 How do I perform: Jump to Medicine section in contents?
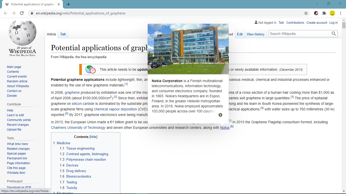pos(63,143)
